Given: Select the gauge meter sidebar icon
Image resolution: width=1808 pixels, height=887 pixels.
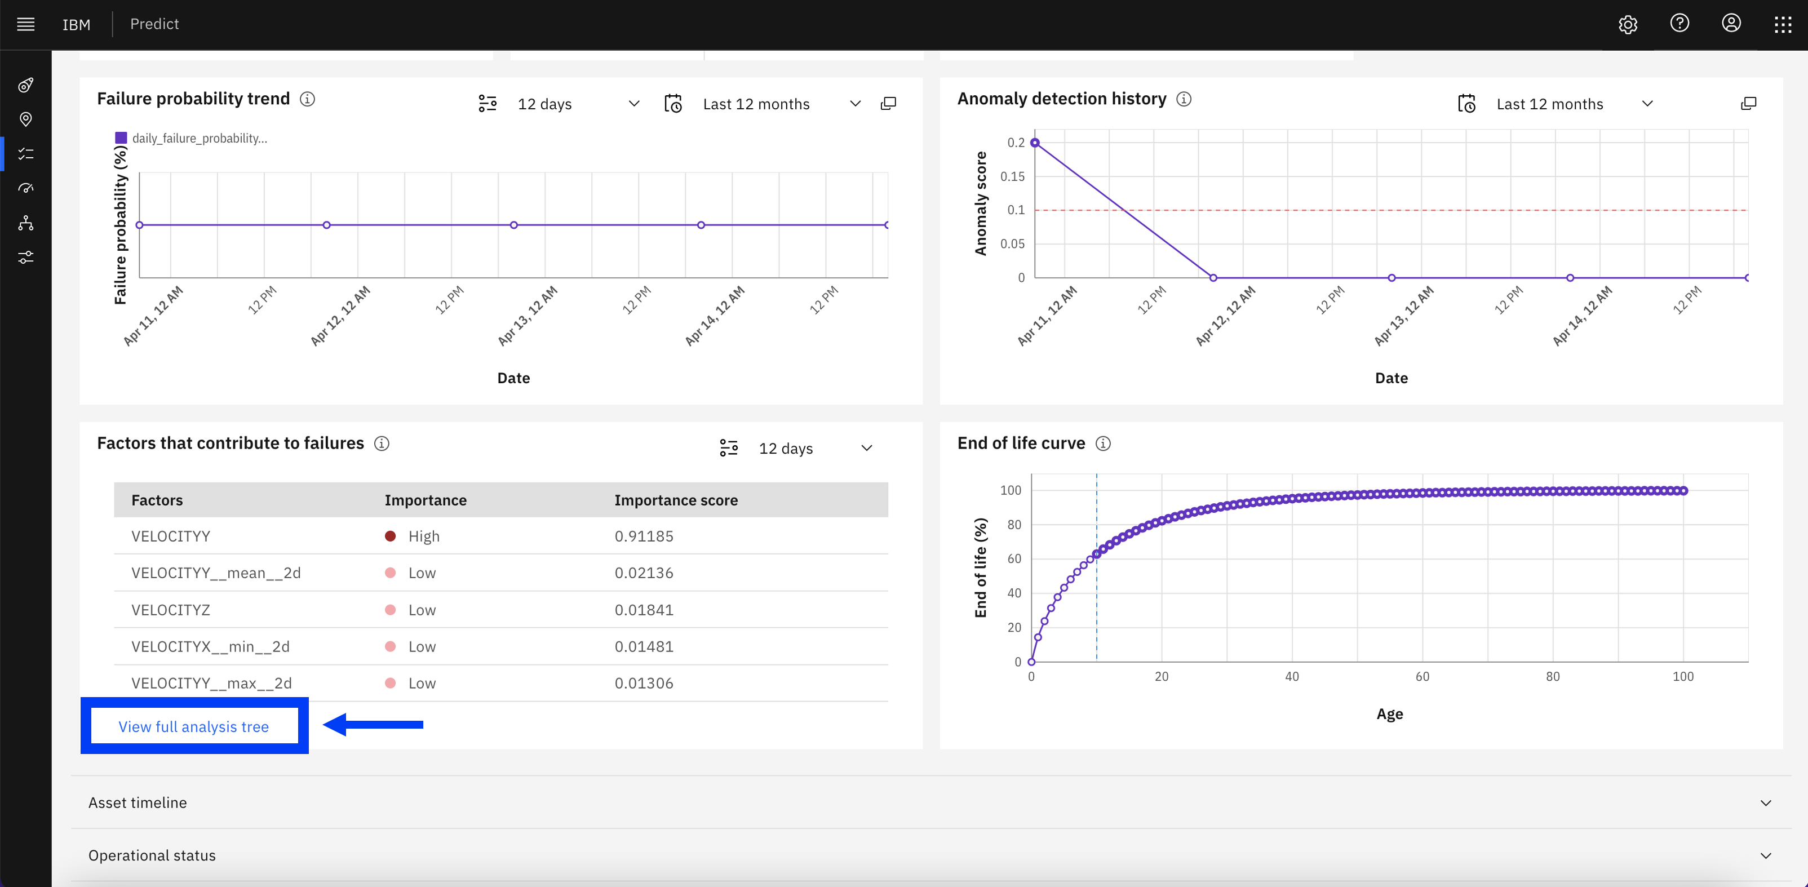Looking at the screenshot, I should click(26, 188).
